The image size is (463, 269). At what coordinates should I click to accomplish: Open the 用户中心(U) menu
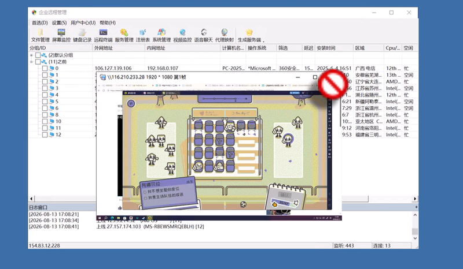83,23
